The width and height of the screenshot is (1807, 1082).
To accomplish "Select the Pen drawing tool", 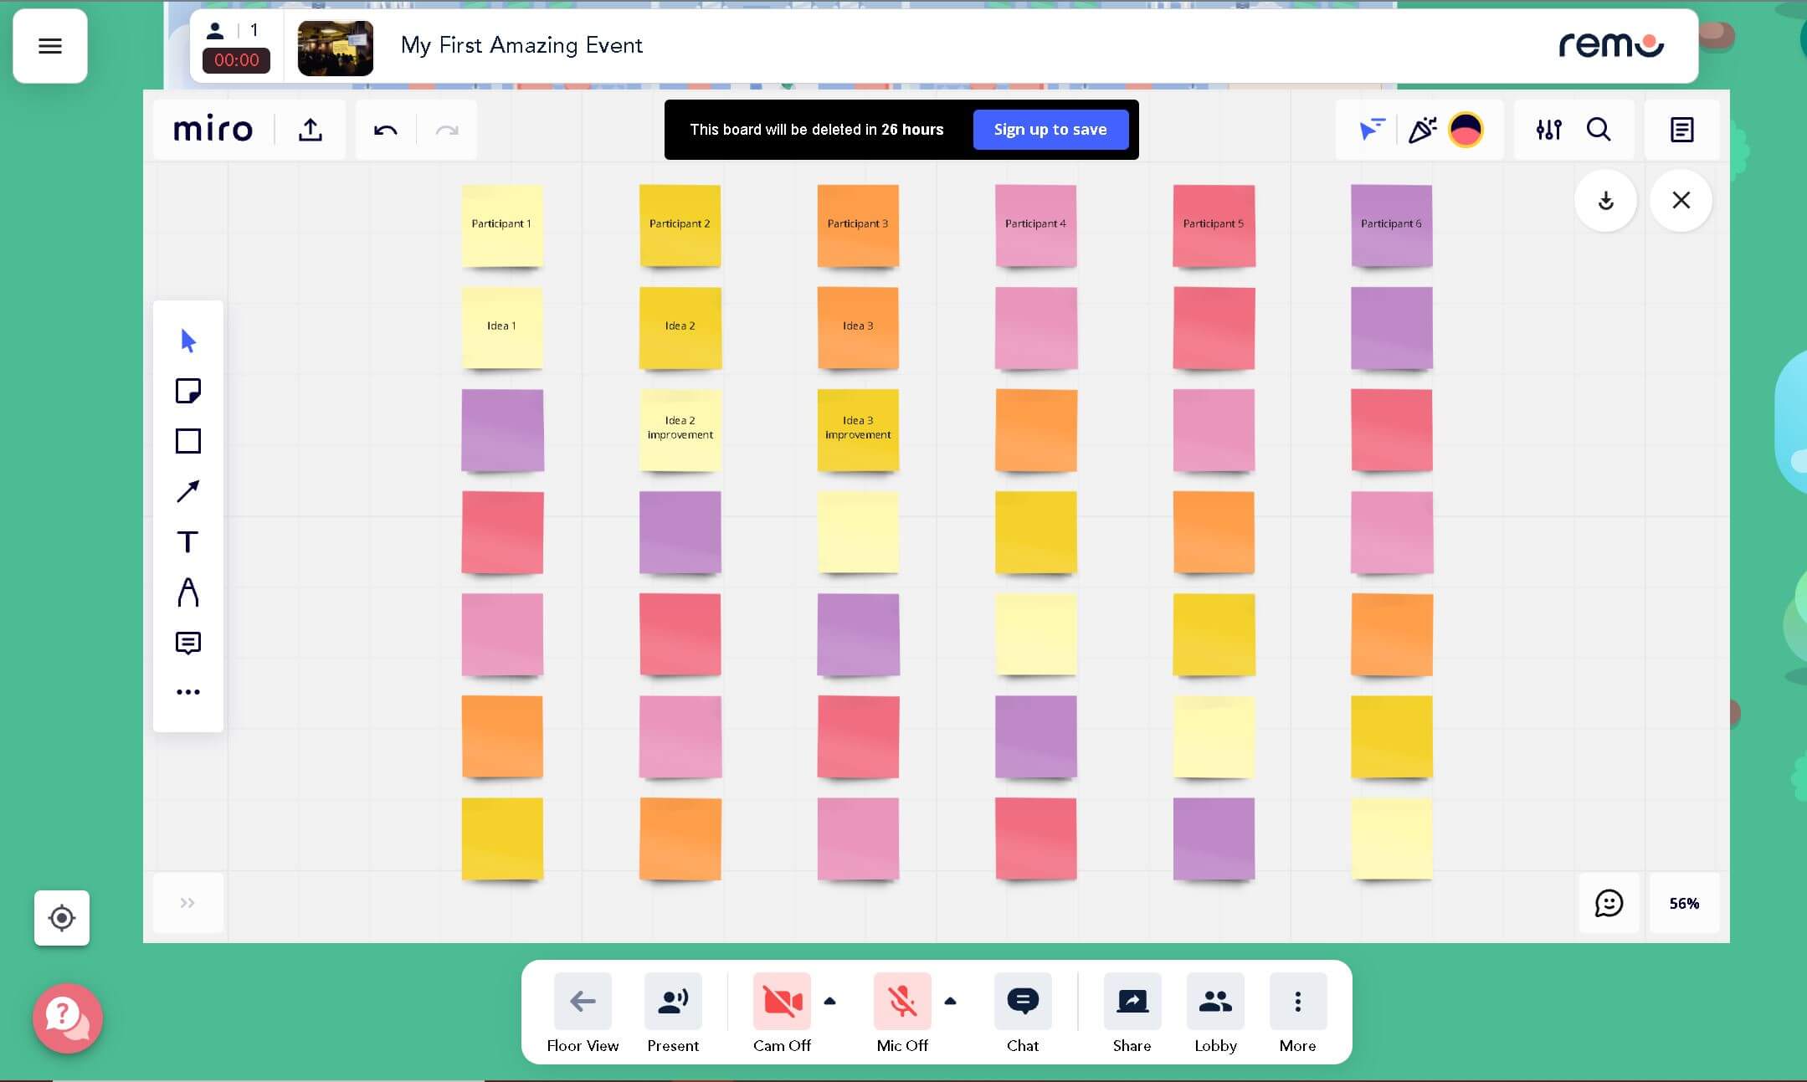I will pos(188,592).
